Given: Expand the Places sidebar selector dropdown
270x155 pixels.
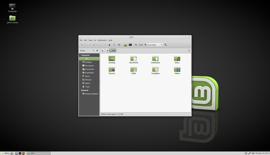Looking at the screenshot, I should (94, 51).
